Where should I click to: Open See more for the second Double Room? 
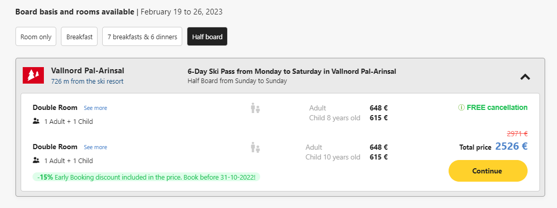[95, 147]
